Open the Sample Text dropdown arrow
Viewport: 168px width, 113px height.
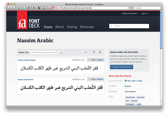[x=61, y=52]
